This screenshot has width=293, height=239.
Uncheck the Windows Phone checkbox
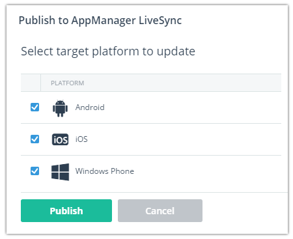click(x=35, y=171)
